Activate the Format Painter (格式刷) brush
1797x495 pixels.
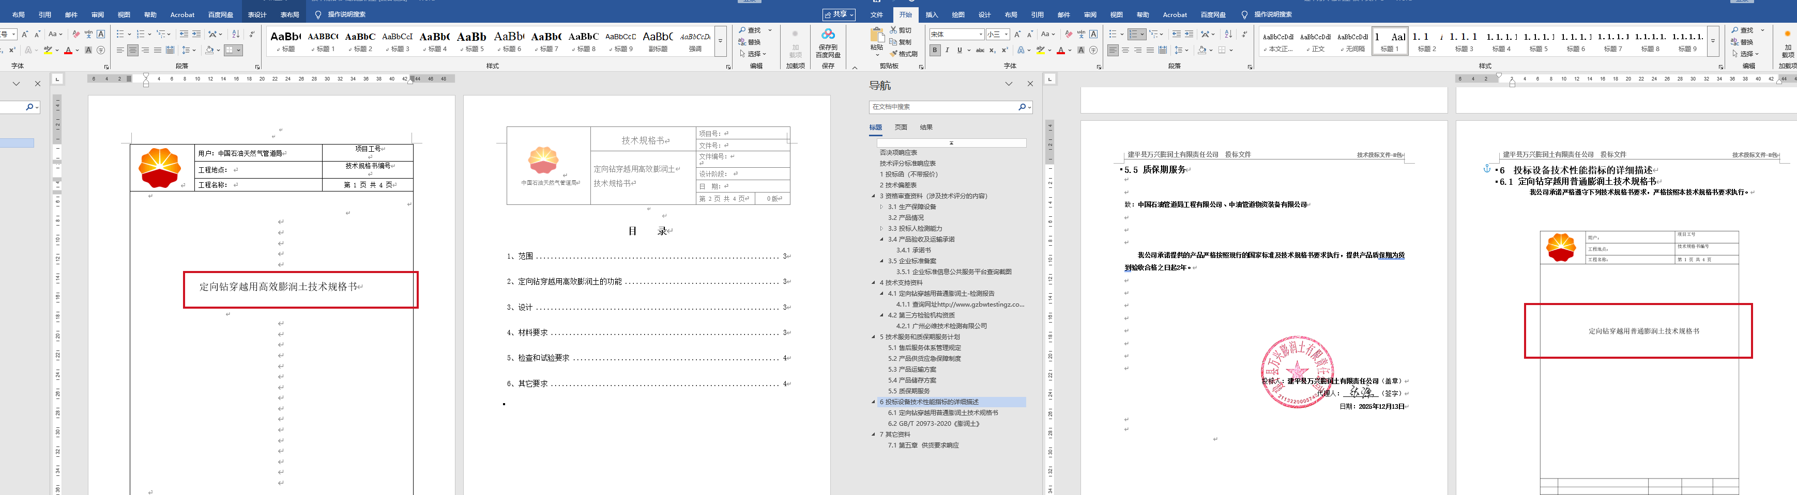coord(894,54)
